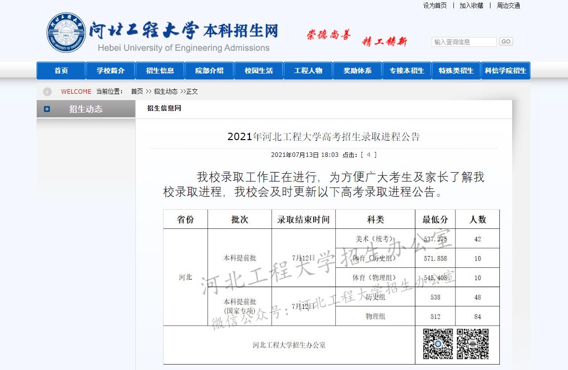Click the Hebei University of Engineering Admissions subtitle
Image resolution: width=568 pixels, height=370 pixels.
pos(184,48)
